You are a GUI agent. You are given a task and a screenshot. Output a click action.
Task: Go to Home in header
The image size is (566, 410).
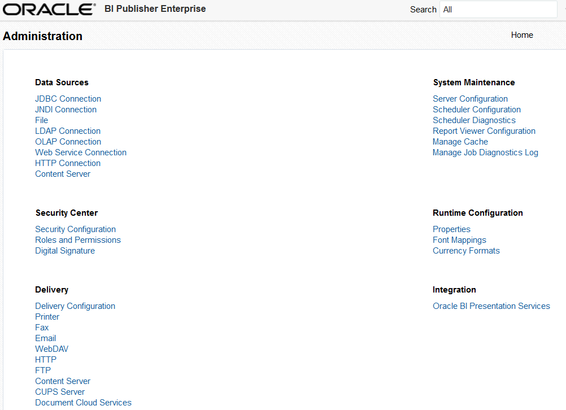click(x=522, y=35)
